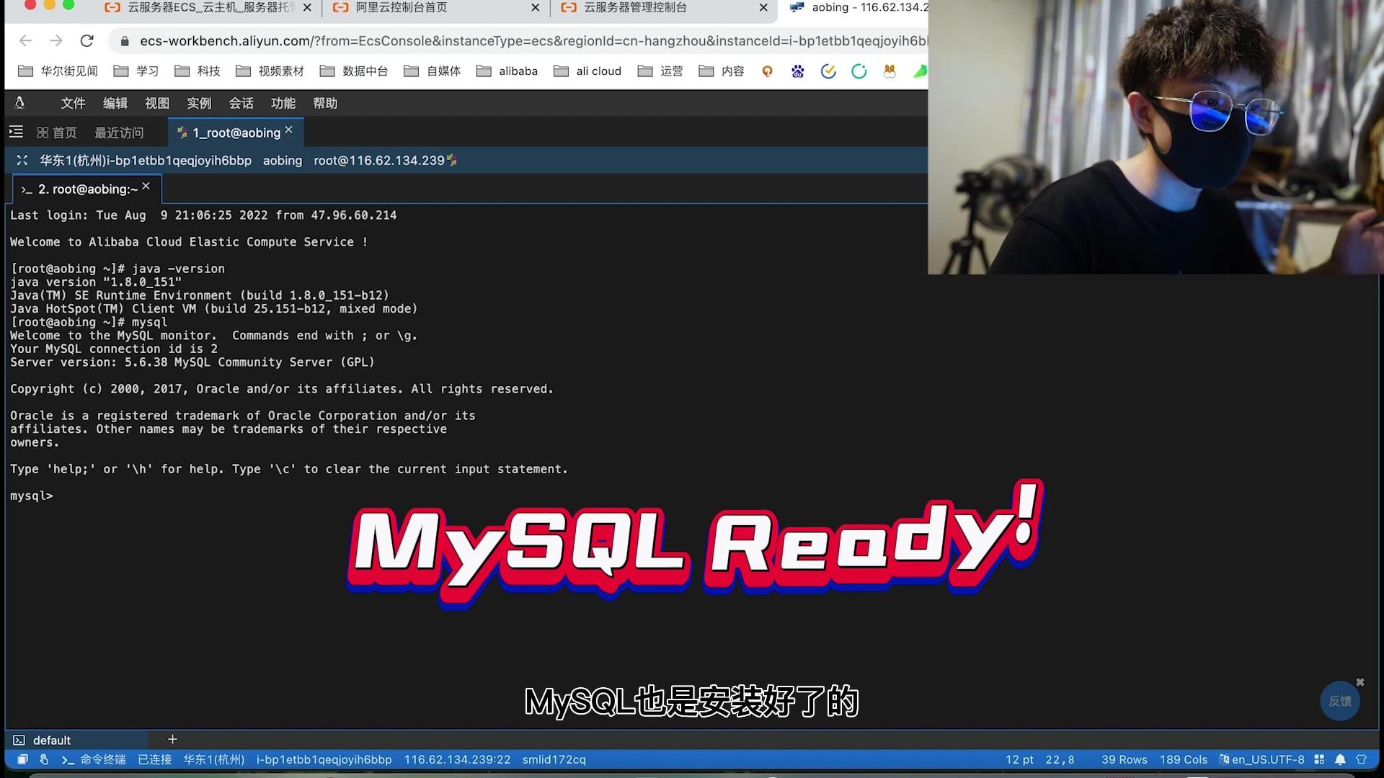Viewport: 1384px width, 778px height.
Task: Click the fullscreen expand icon near instance name
Action: tap(22, 161)
